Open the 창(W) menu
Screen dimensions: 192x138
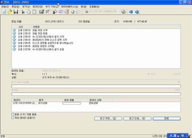[84, 7]
